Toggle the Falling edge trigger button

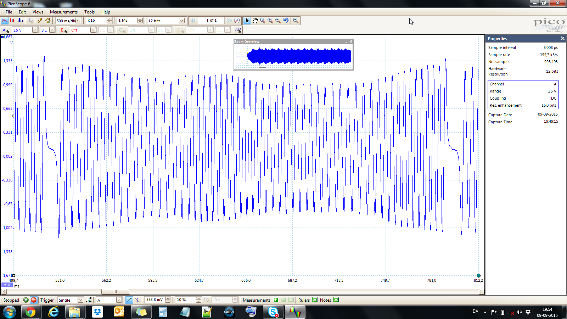pos(137,300)
